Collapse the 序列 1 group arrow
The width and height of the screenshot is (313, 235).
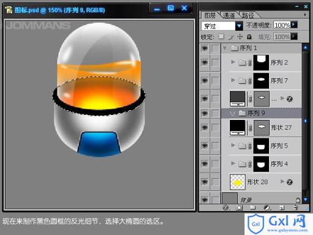tap(225, 48)
